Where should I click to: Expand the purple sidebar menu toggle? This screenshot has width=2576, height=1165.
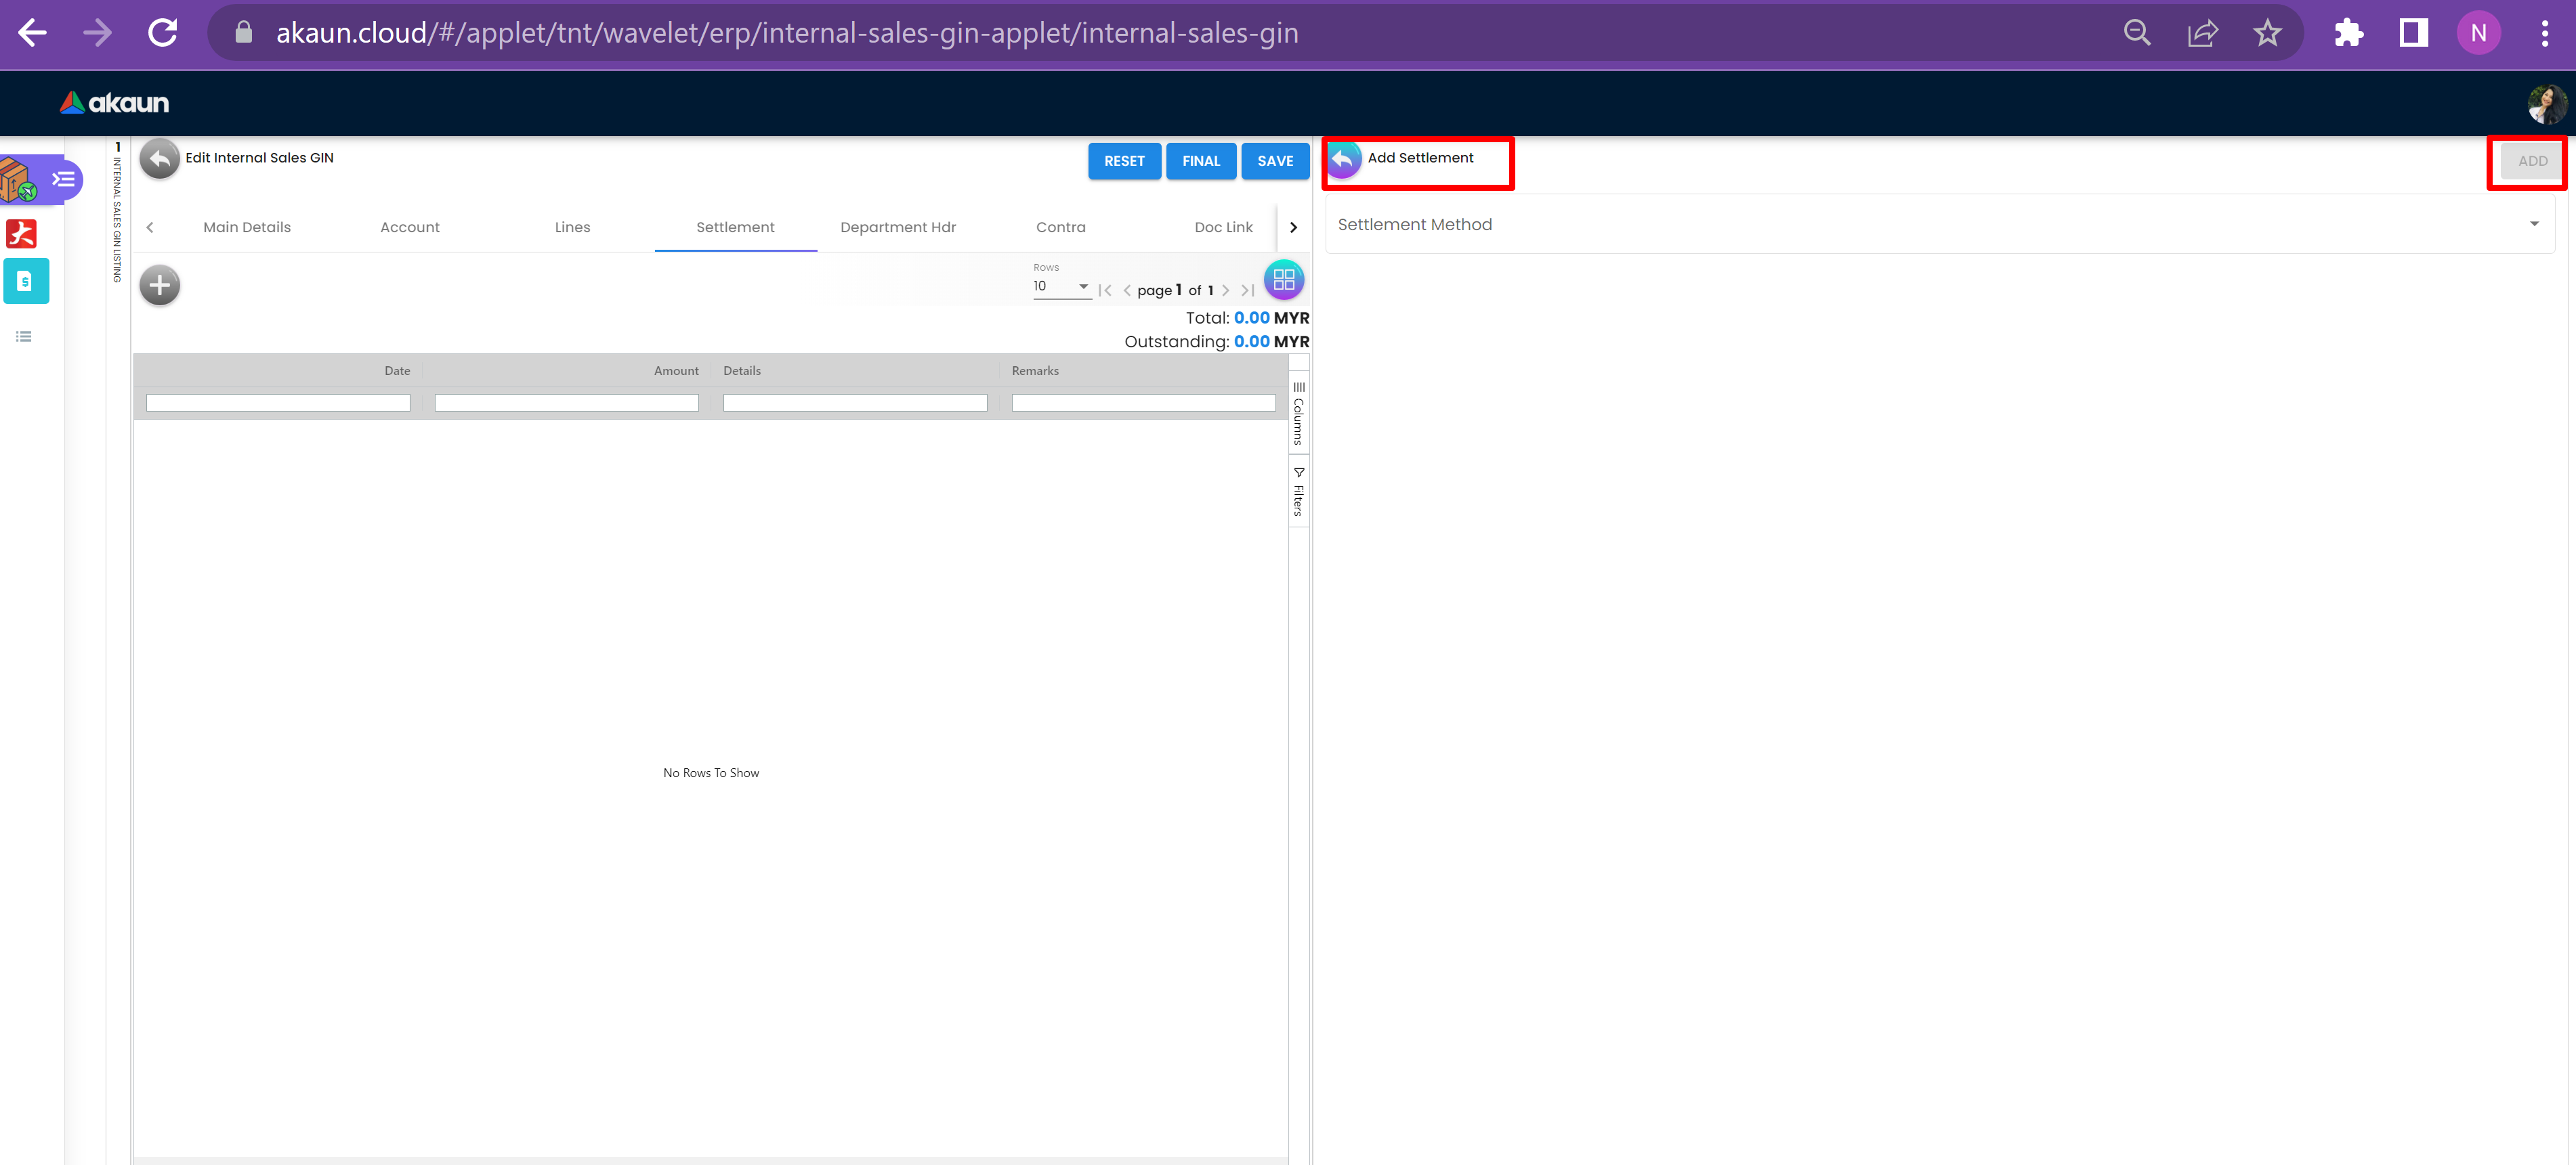coord(63,180)
